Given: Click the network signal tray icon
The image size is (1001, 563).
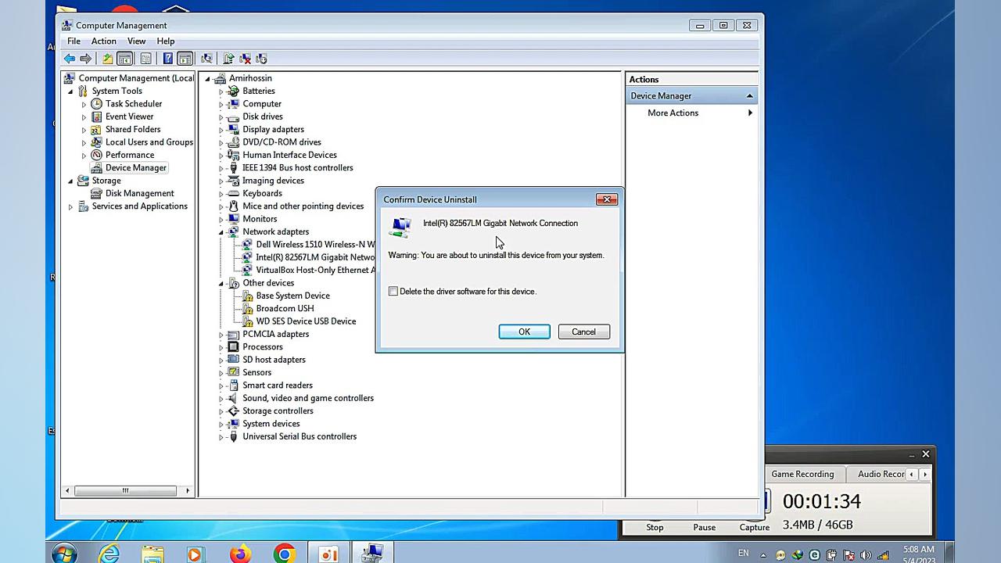Looking at the screenshot, I should (x=883, y=555).
